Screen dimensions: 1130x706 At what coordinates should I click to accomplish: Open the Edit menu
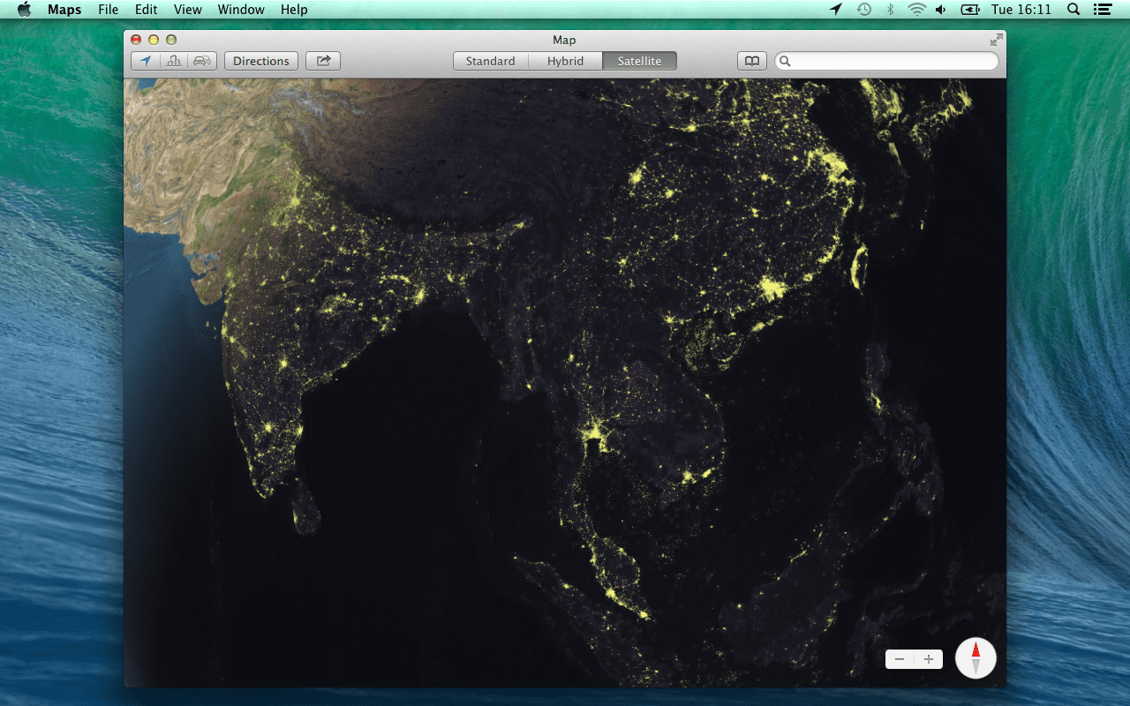pyautogui.click(x=147, y=10)
